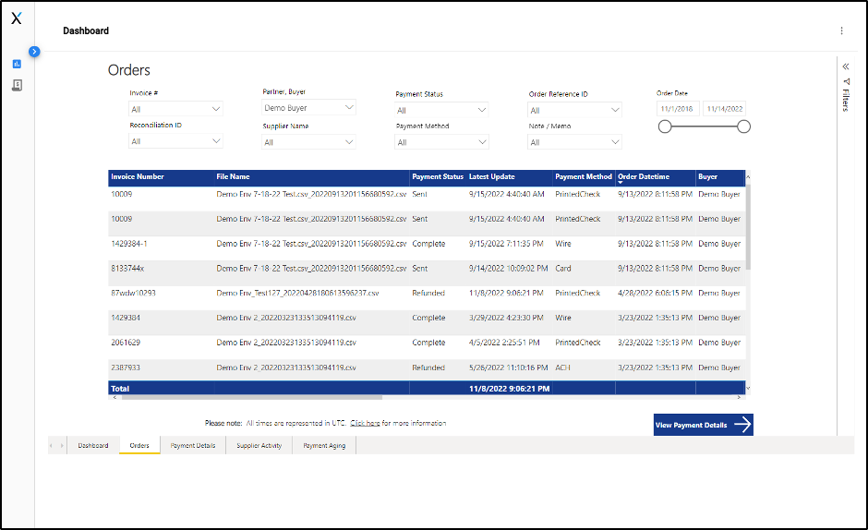Click the View Payment Details button
The height and width of the screenshot is (530, 868).
(703, 425)
